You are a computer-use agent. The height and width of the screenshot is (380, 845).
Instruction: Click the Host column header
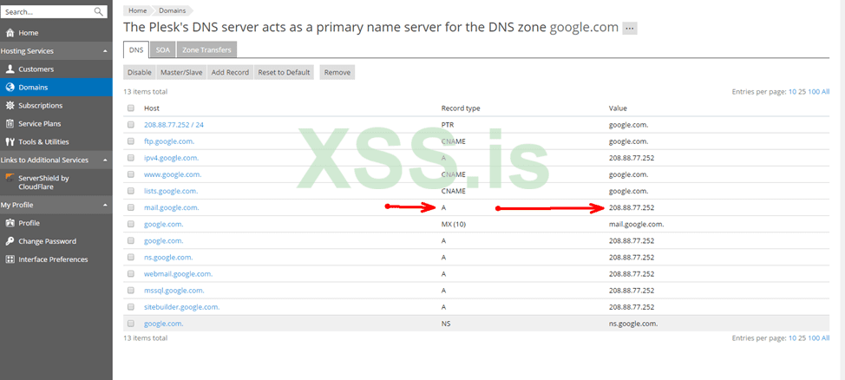152,108
